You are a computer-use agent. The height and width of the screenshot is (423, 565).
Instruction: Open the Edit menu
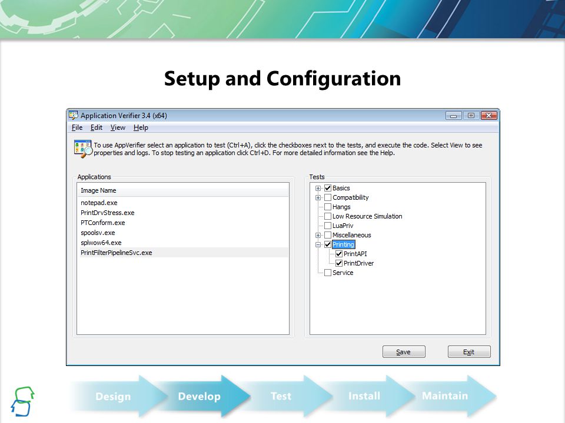click(96, 127)
